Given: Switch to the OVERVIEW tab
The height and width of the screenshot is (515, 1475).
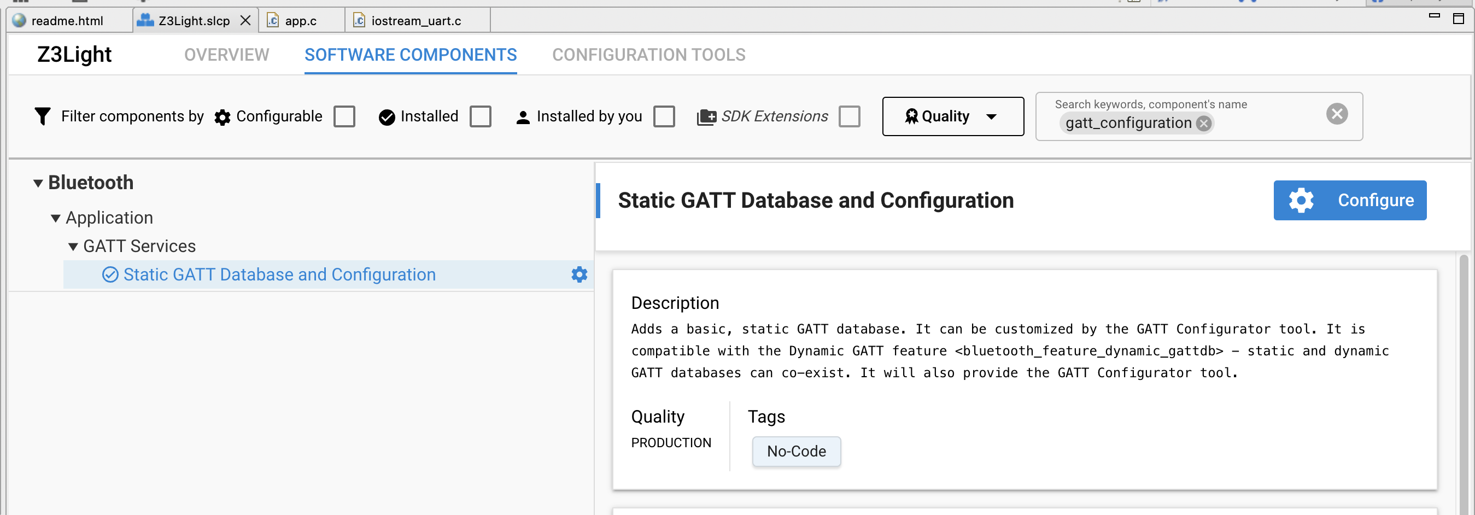Looking at the screenshot, I should [x=226, y=55].
